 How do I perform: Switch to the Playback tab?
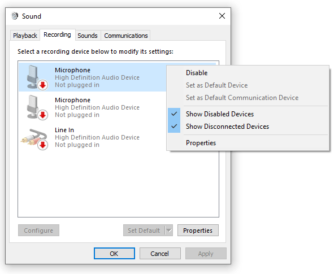pos(25,36)
